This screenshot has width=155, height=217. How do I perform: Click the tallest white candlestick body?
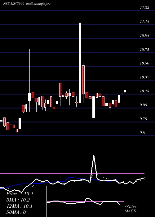(x=80, y=63)
